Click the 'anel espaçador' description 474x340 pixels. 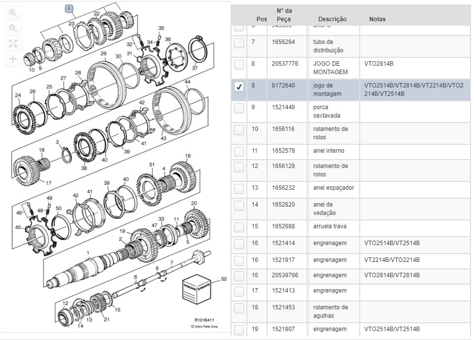(x=334, y=188)
